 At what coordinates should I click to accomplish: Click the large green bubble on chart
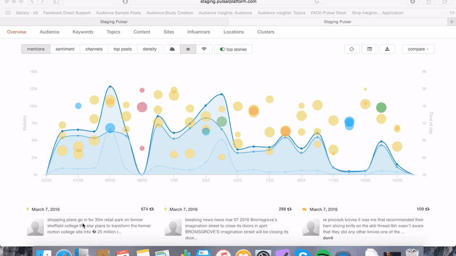[x=381, y=108]
